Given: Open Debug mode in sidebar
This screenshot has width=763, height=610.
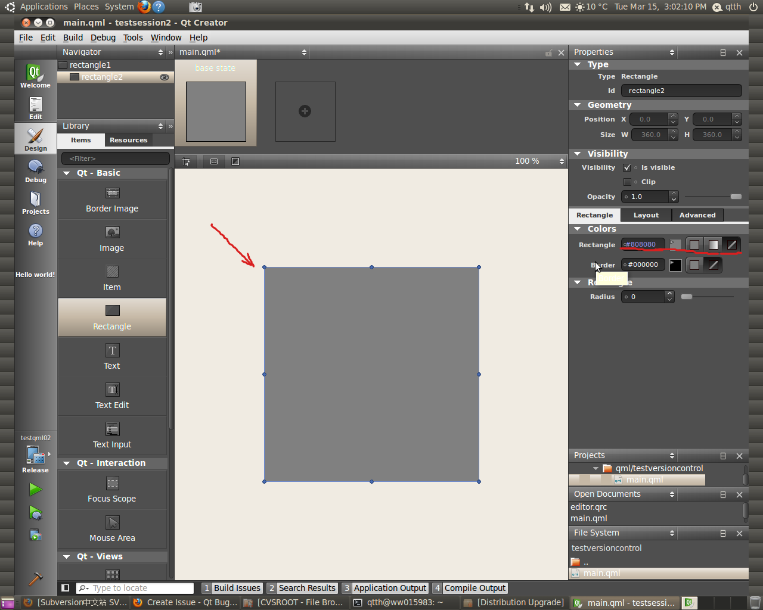Looking at the screenshot, I should point(35,171).
